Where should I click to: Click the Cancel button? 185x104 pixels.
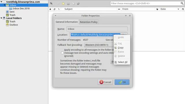[x=105, y=82]
